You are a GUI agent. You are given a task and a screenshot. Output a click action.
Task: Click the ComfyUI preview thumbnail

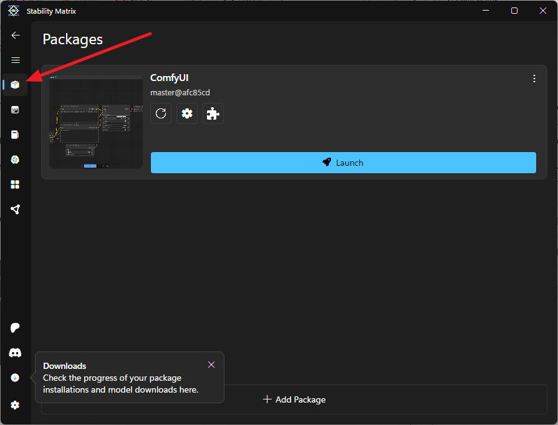pyautogui.click(x=96, y=122)
